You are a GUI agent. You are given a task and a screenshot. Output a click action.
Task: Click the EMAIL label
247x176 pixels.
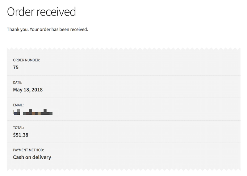pyautogui.click(x=19, y=105)
